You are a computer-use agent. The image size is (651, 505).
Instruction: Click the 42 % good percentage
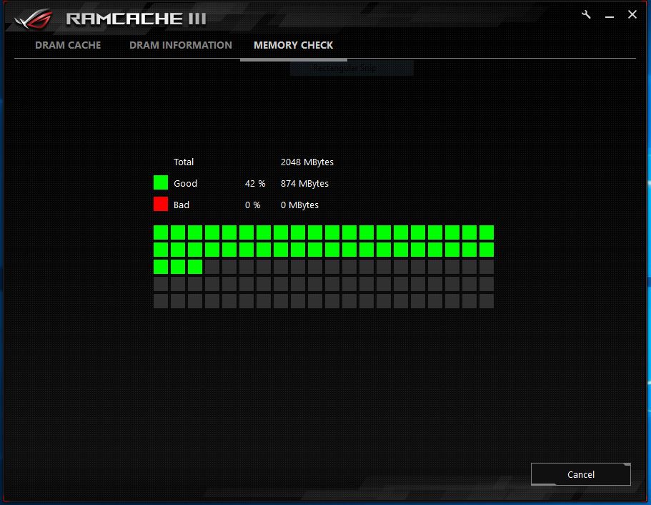click(255, 183)
